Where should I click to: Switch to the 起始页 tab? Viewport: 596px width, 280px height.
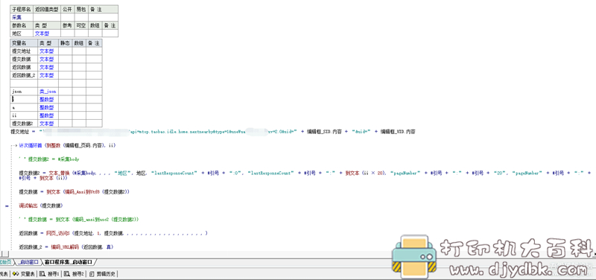[5, 262]
